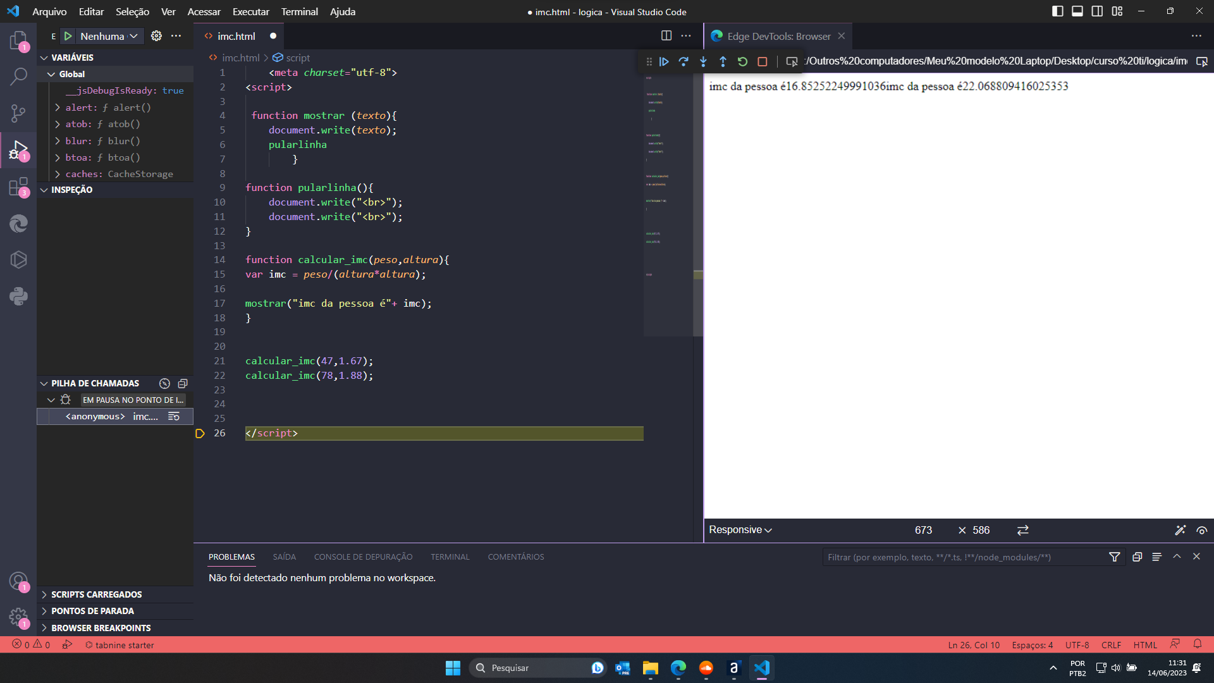
Task: Click notifications bell in status bar
Action: point(1198,644)
